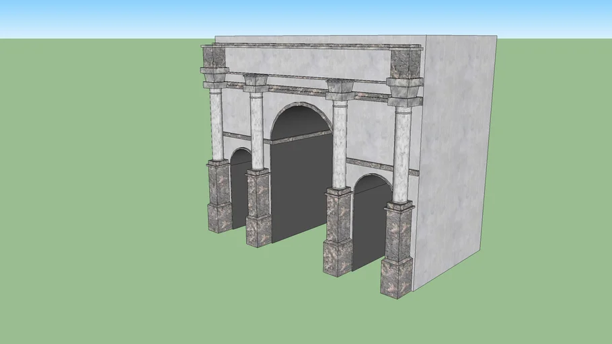Select the third column shaft from left
Screen dimensions: 612x344
[340, 144]
